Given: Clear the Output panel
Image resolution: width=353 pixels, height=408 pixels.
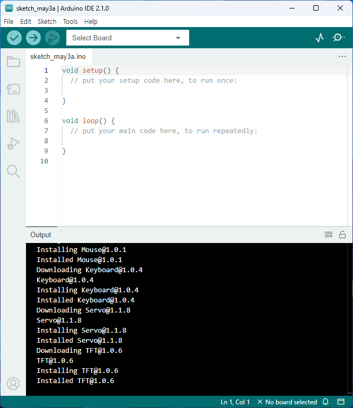Looking at the screenshot, I should pos(329,235).
